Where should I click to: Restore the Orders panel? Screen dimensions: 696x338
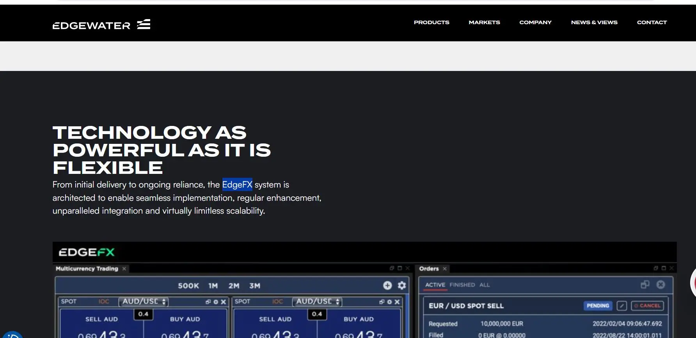pyautogui.click(x=656, y=268)
